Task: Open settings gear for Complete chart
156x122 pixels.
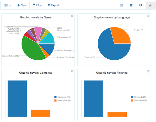Action: (x=72, y=71)
